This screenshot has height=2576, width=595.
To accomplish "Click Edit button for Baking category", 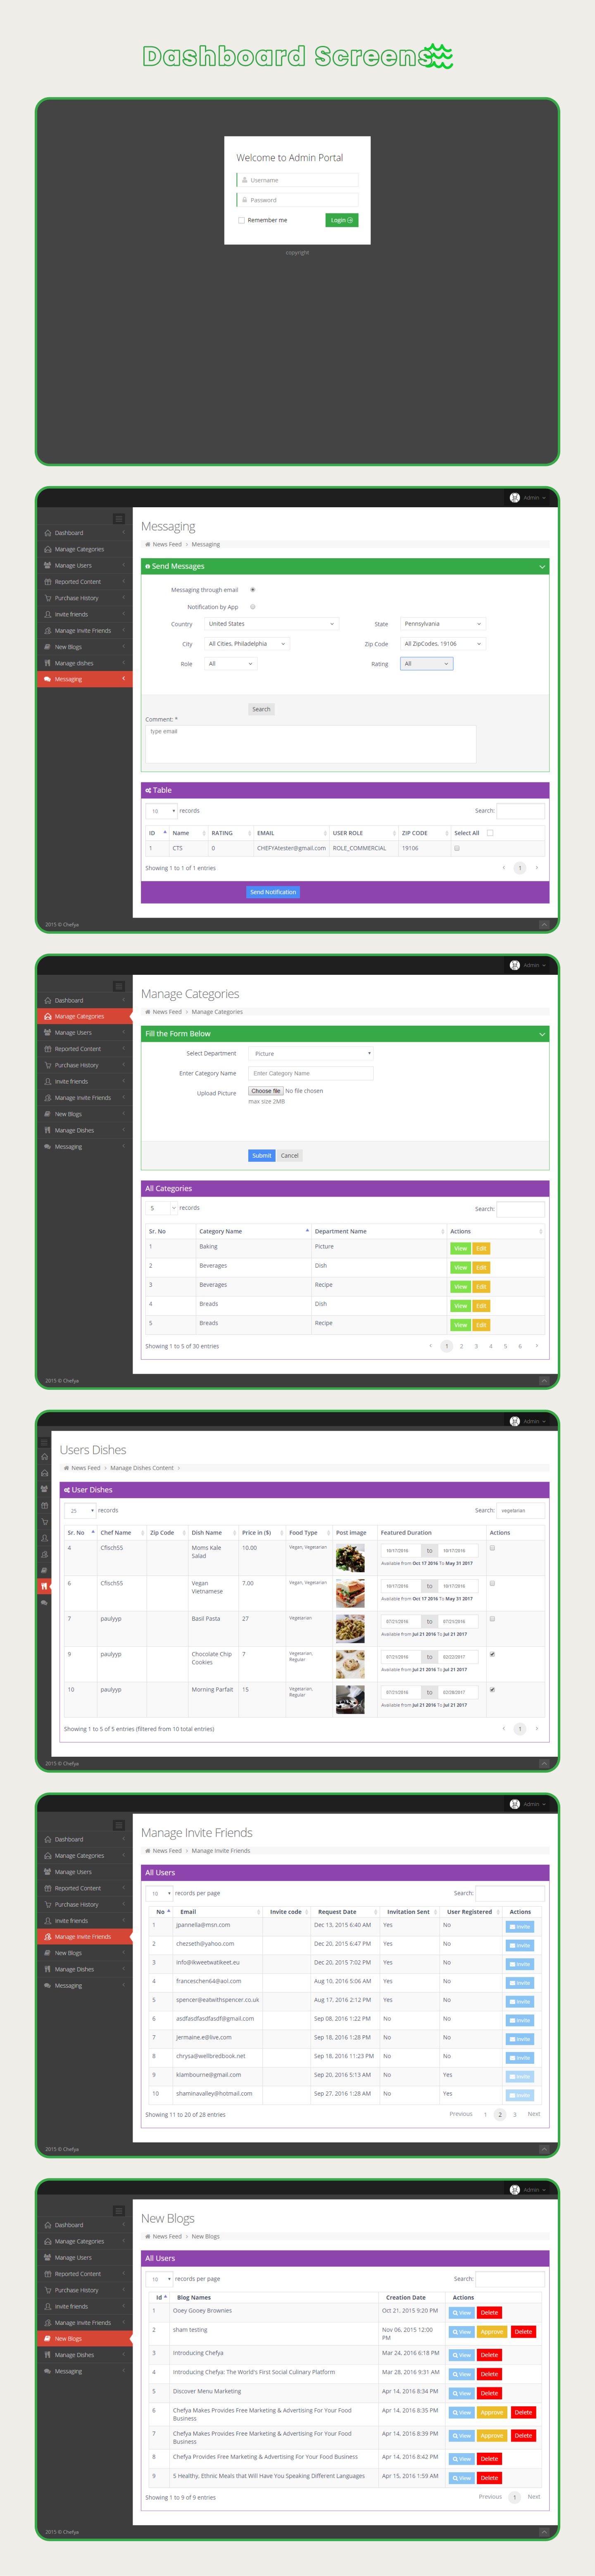I will (x=481, y=1248).
